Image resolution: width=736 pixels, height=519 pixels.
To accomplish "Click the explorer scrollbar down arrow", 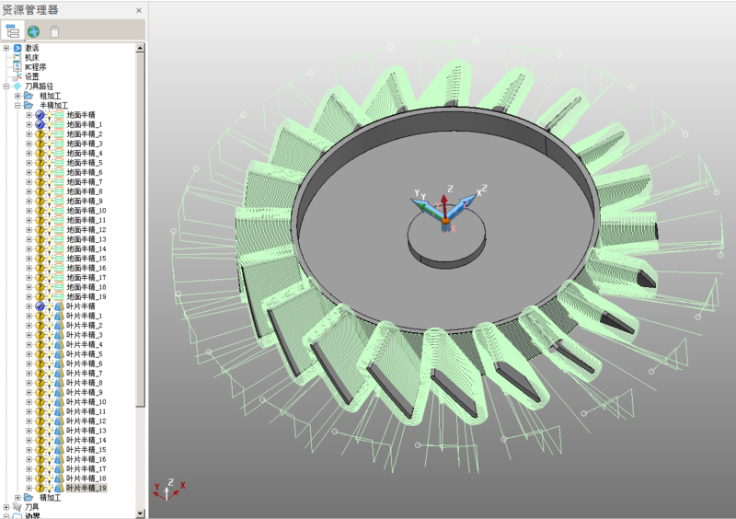I will click(141, 513).
